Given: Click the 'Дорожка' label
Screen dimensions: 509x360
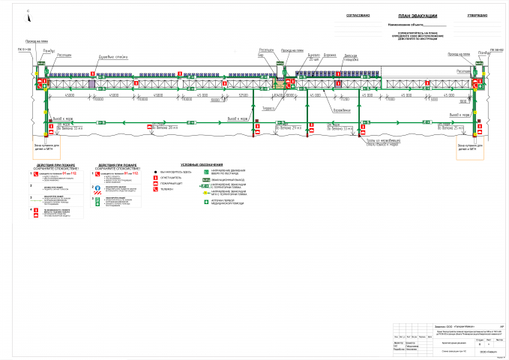Looking at the screenshot, I should click(x=330, y=55).
